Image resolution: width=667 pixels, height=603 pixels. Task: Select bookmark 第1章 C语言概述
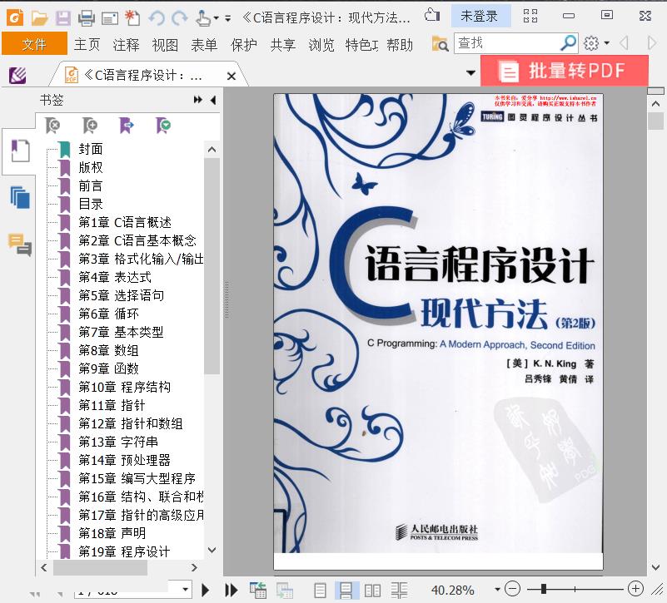pyautogui.click(x=125, y=222)
